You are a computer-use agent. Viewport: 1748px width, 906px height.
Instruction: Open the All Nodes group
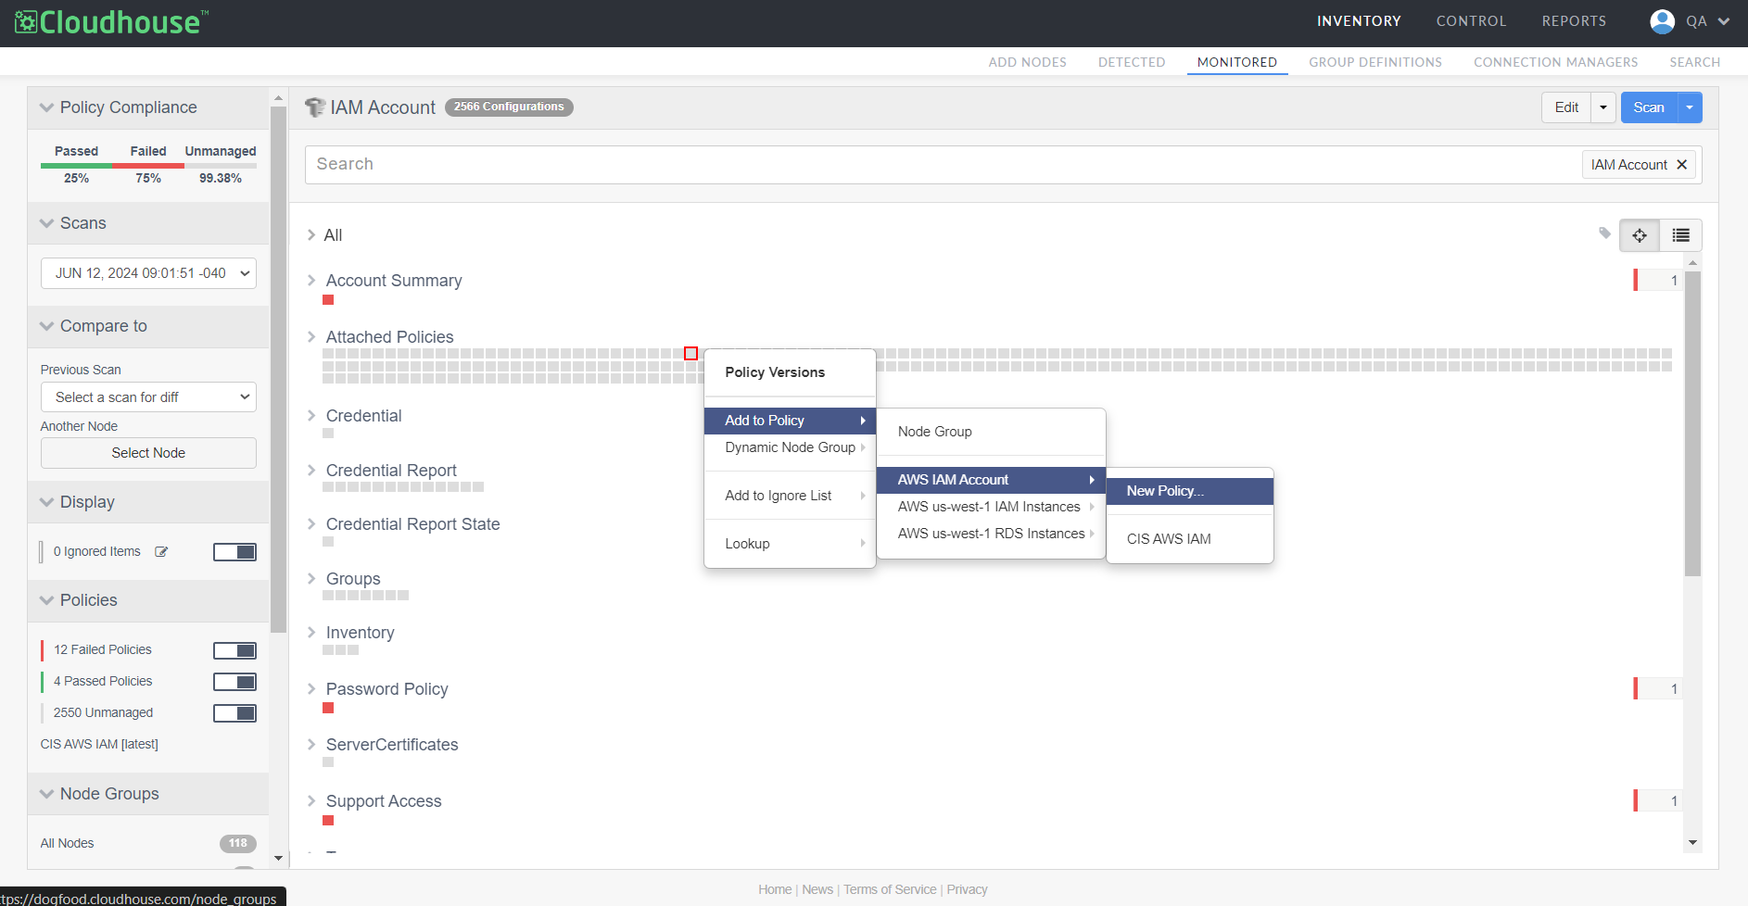67,843
